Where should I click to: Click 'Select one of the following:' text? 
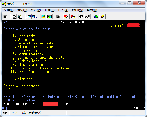tap(29, 29)
